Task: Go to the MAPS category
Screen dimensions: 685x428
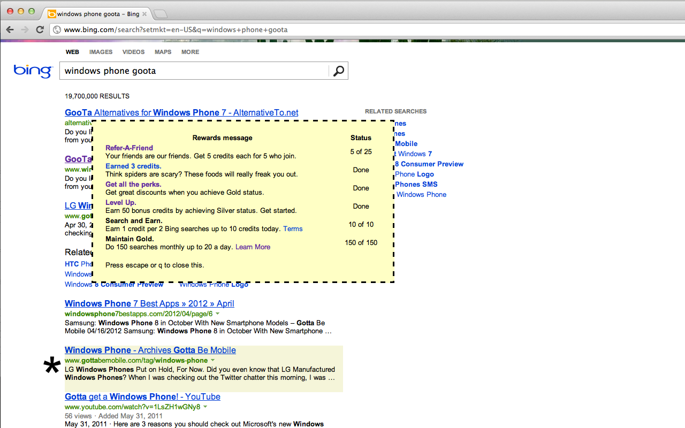Action: pos(163,52)
